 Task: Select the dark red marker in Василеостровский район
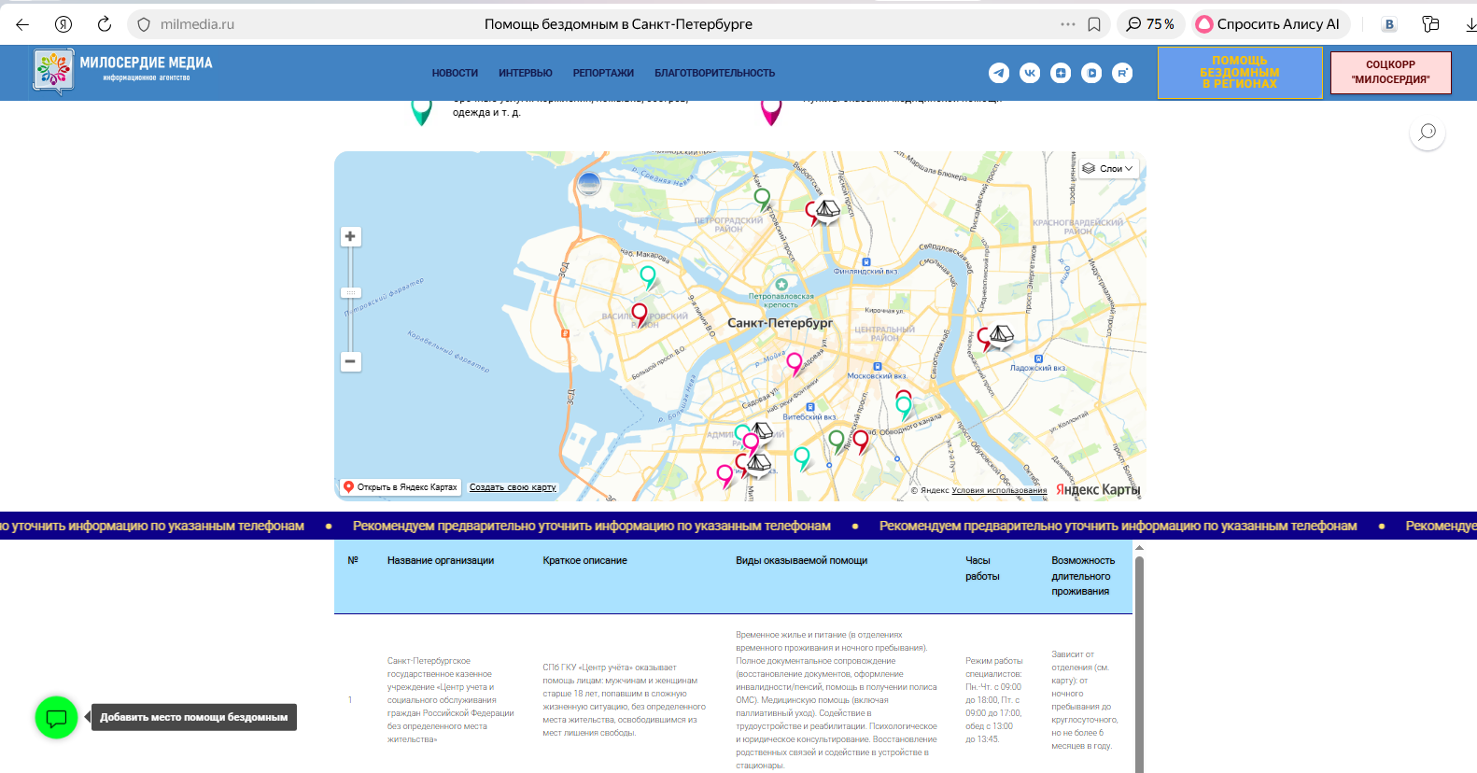click(640, 315)
